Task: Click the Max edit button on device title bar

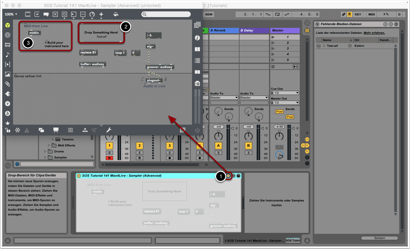Action: pyautogui.click(x=228, y=176)
